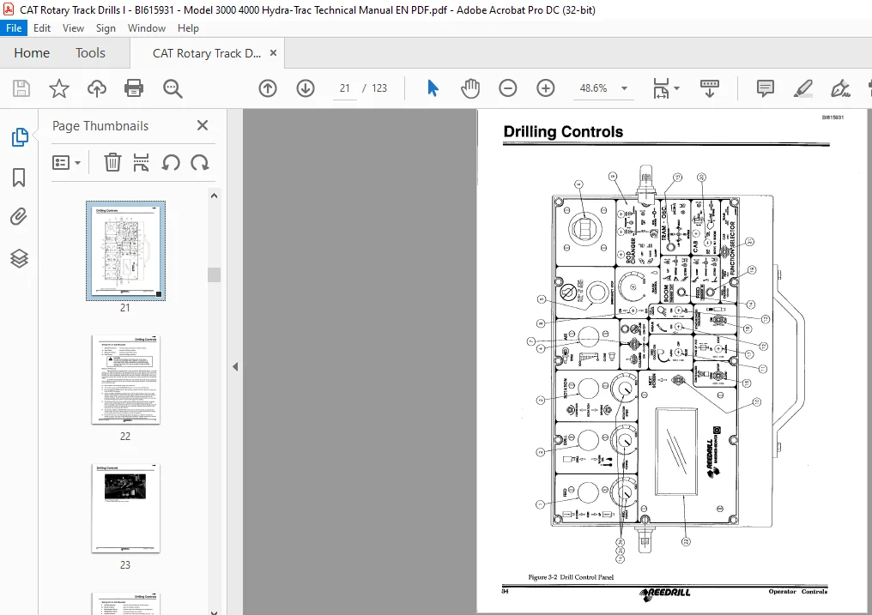Zoom out with the minus button

click(x=508, y=88)
